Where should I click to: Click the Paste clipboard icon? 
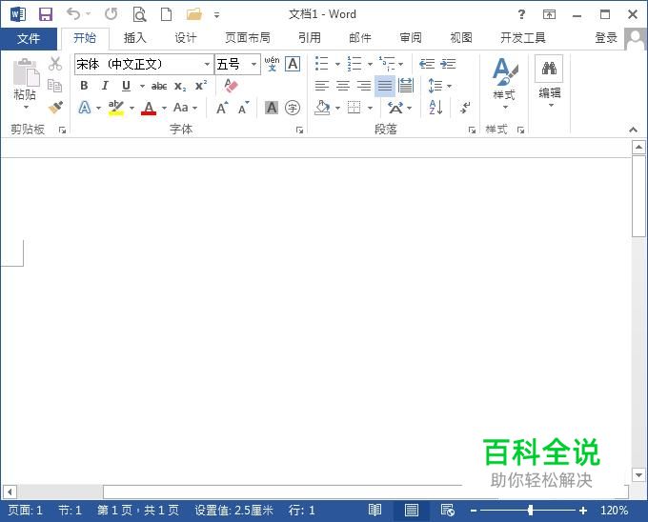26,71
